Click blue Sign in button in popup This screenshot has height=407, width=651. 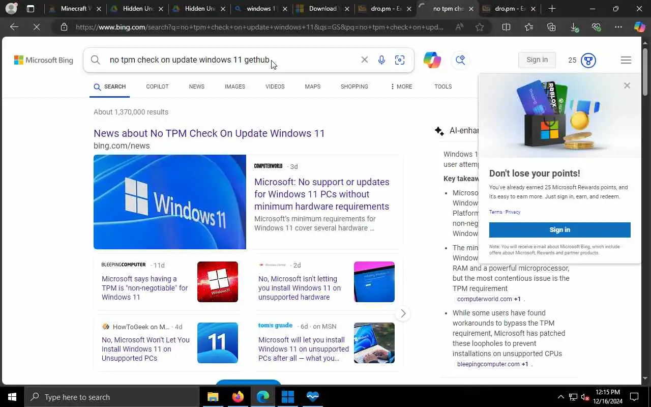click(560, 230)
